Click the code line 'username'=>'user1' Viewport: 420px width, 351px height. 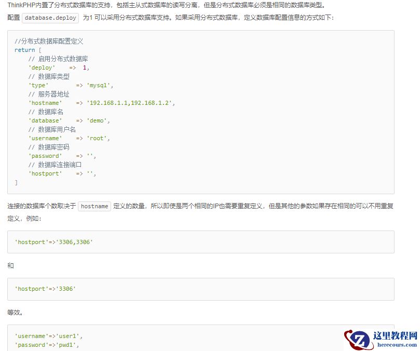(48, 336)
